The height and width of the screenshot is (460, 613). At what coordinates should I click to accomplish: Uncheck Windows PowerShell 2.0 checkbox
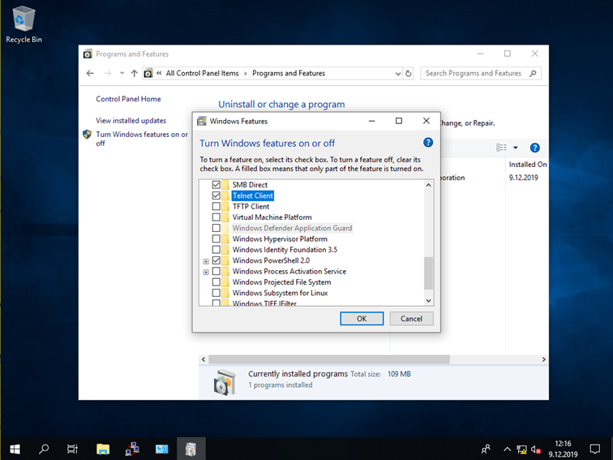click(216, 260)
